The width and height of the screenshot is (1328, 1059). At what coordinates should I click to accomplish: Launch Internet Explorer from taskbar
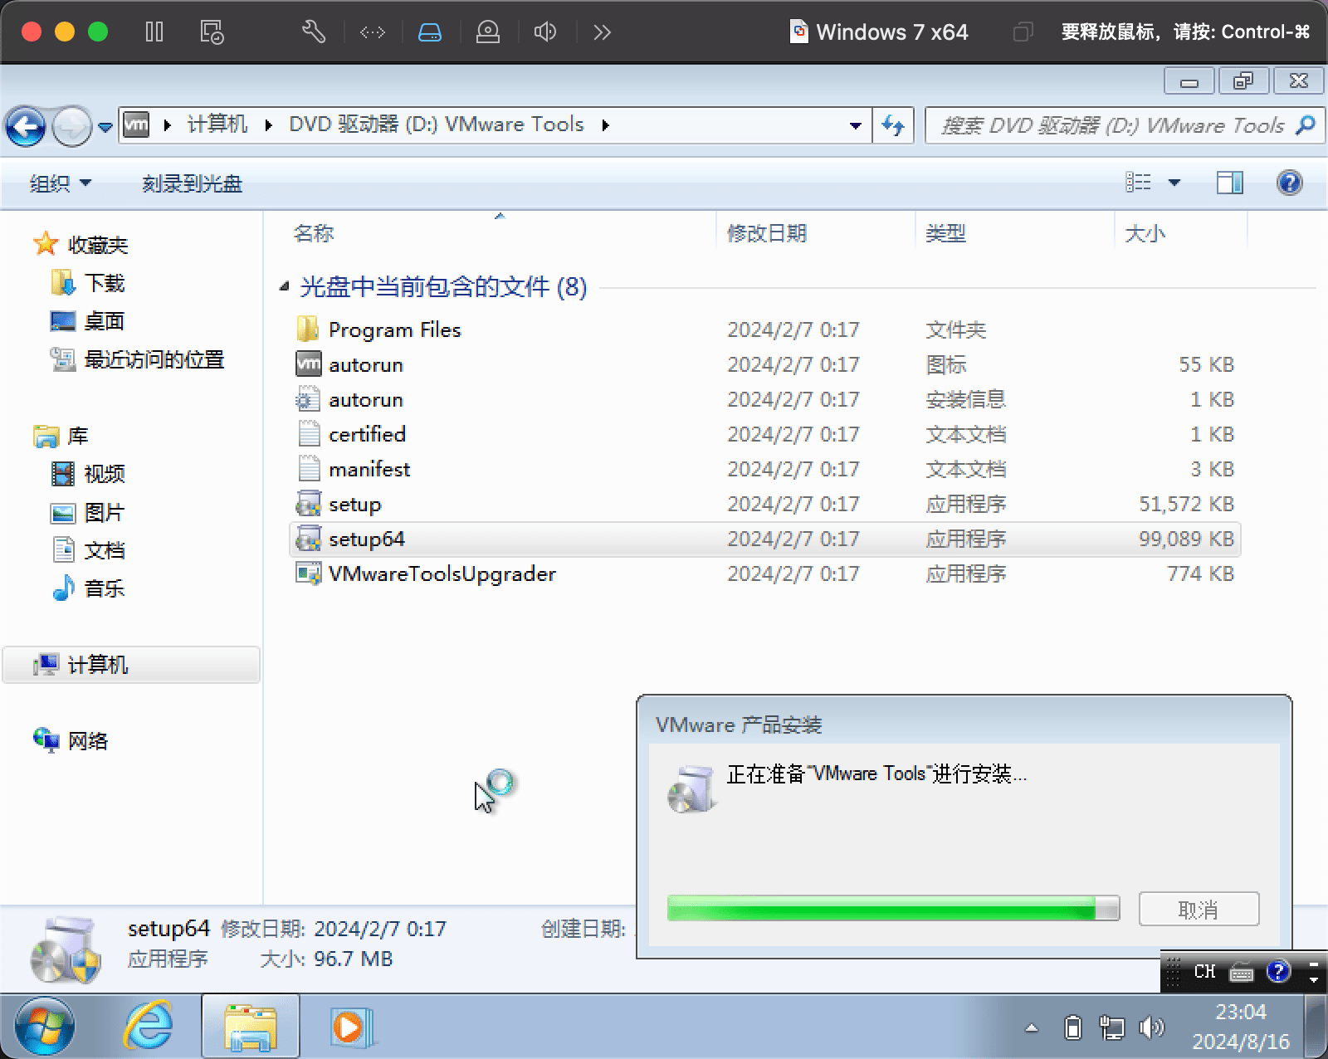(149, 1027)
